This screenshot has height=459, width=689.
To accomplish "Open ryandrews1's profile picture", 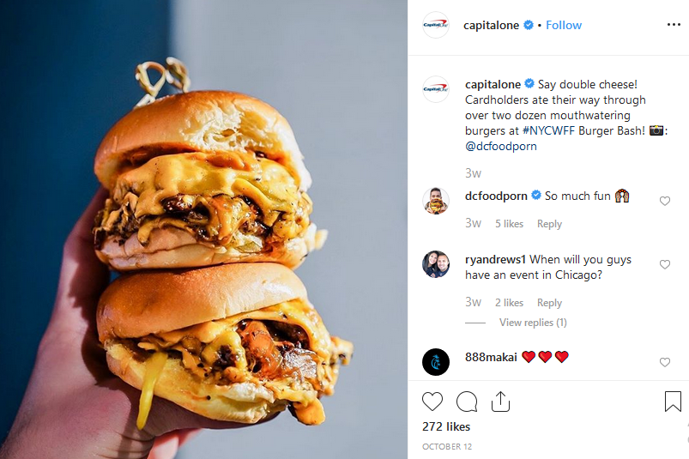I will coord(436,264).
